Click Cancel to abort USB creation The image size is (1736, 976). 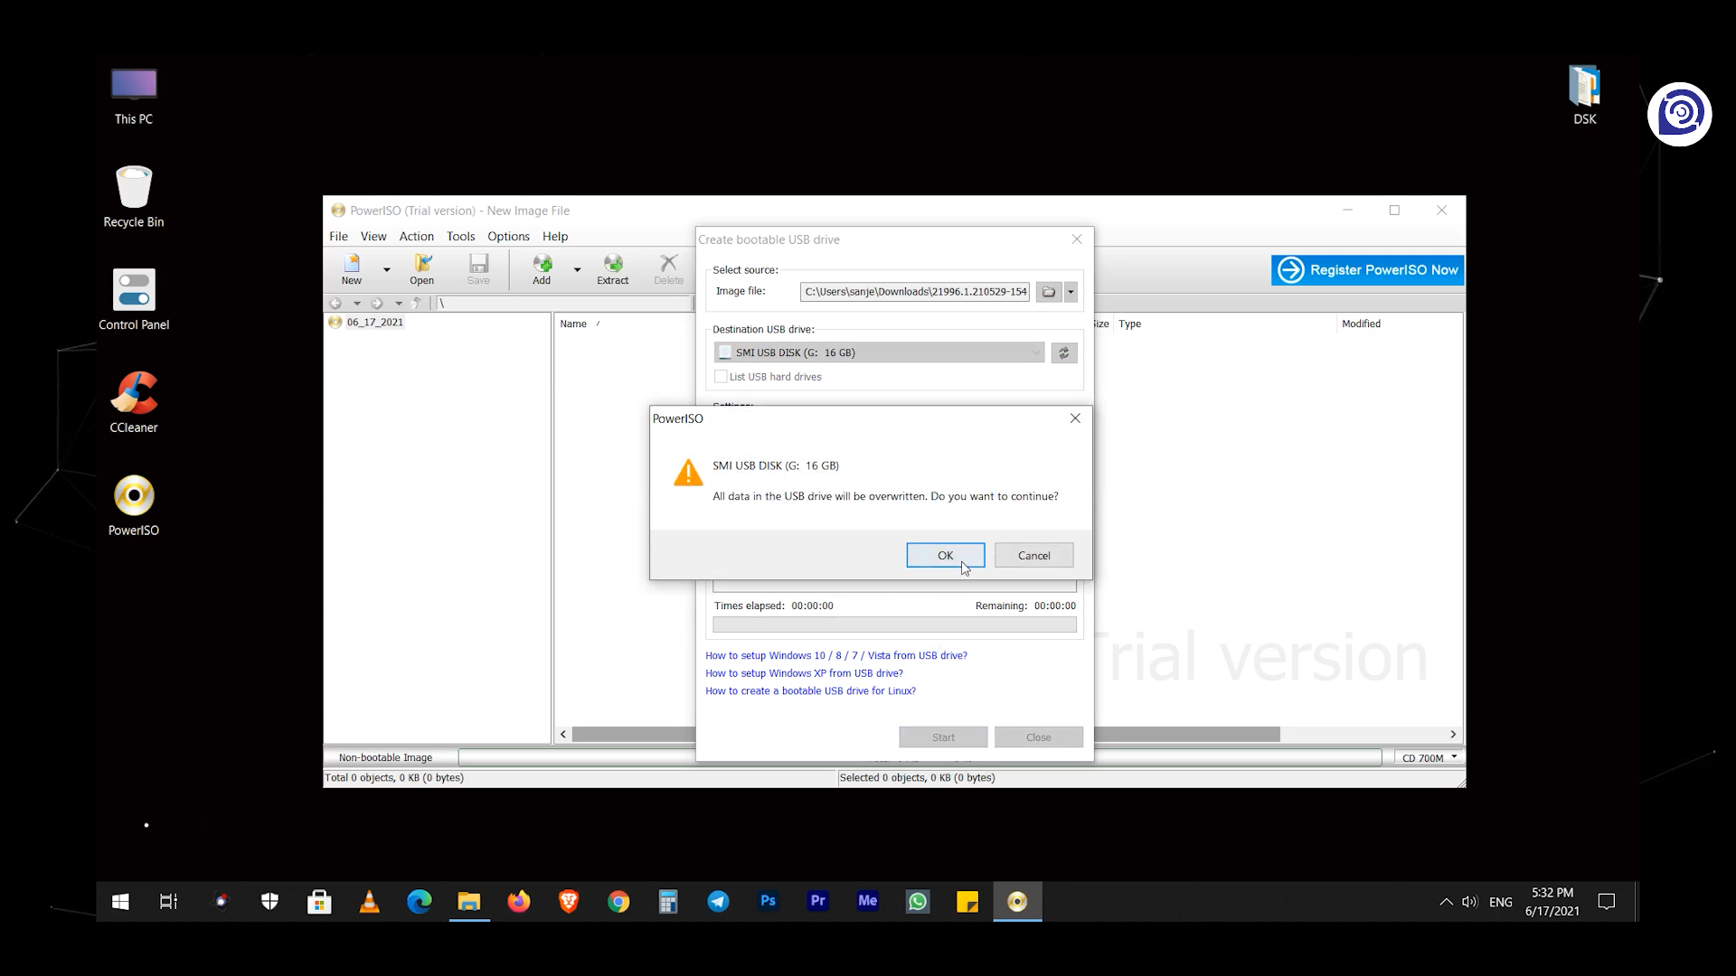pyautogui.click(x=1033, y=556)
